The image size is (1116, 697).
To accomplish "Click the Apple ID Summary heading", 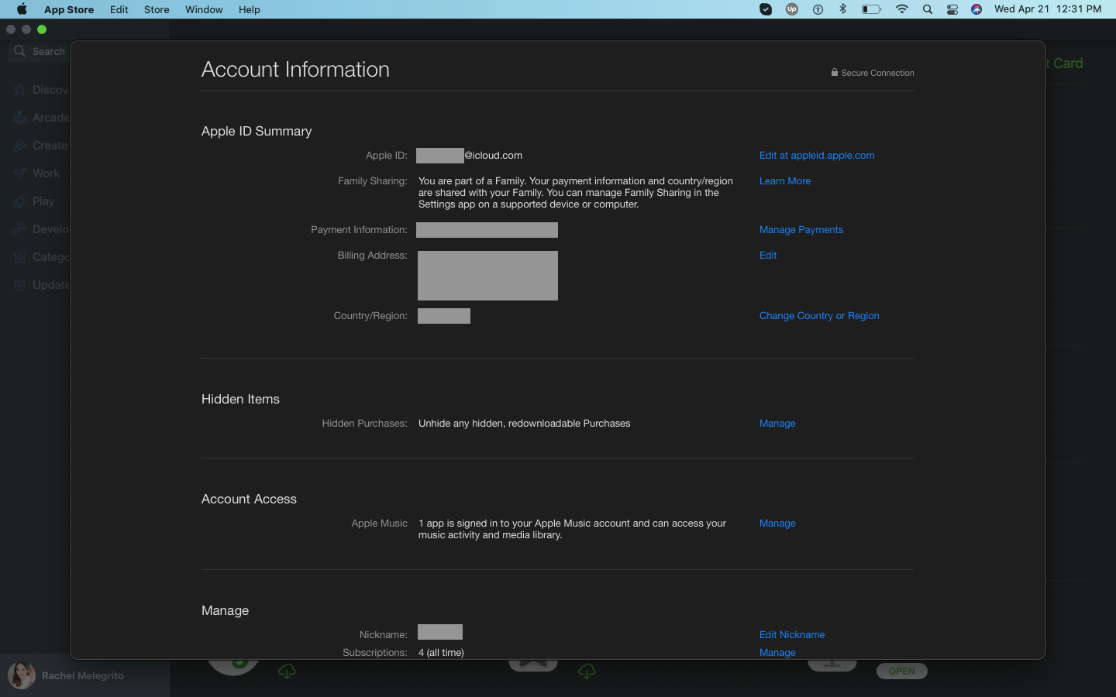I will tap(257, 132).
